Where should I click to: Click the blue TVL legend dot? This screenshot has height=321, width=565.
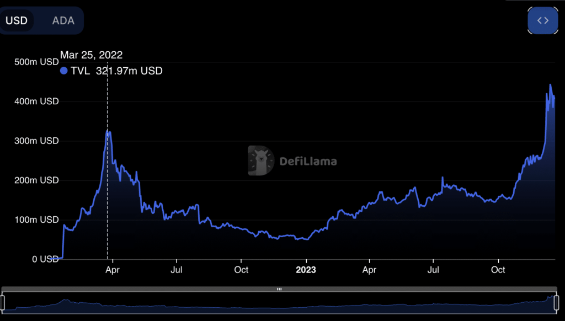63,71
